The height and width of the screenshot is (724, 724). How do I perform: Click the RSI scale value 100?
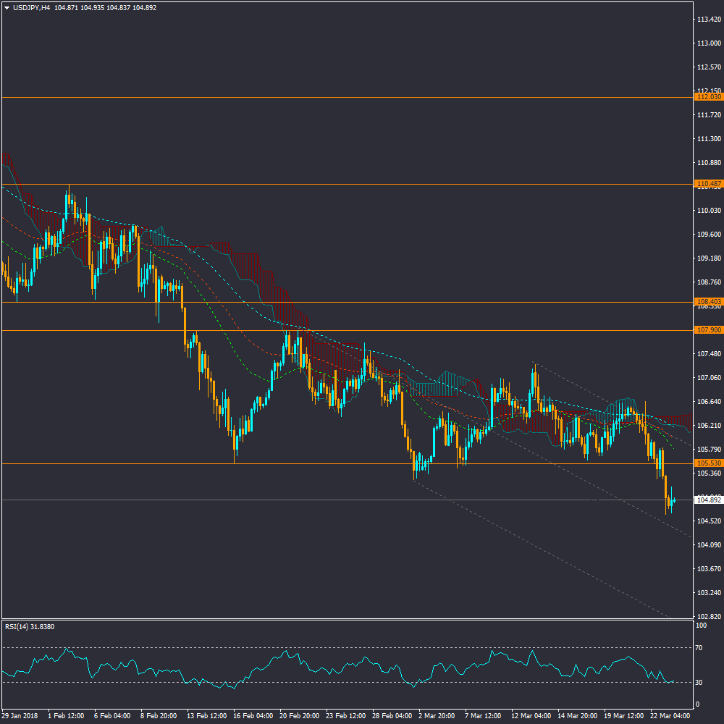click(x=701, y=625)
